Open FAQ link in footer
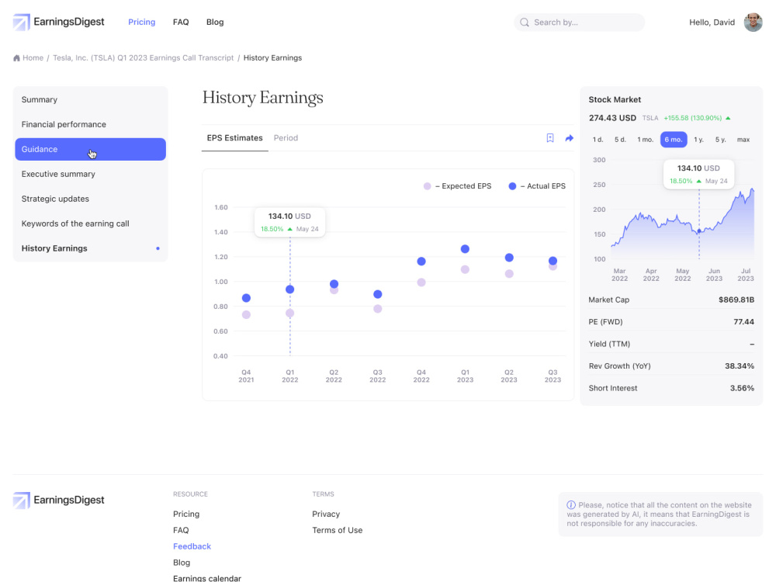This screenshot has height=582, width=776. click(x=181, y=530)
